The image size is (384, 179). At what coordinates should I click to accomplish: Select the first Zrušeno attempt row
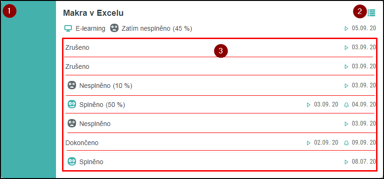point(220,48)
